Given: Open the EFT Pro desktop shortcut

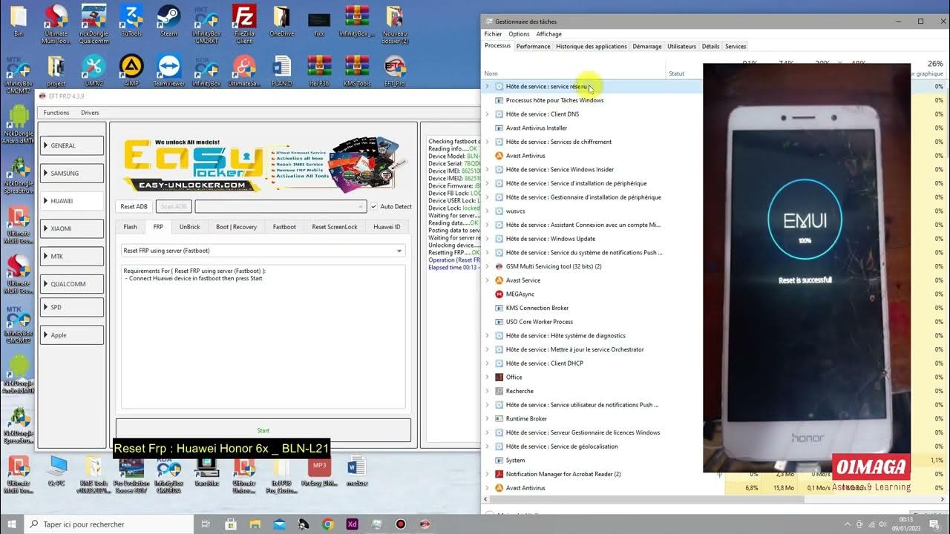Looking at the screenshot, I should click(x=395, y=72).
